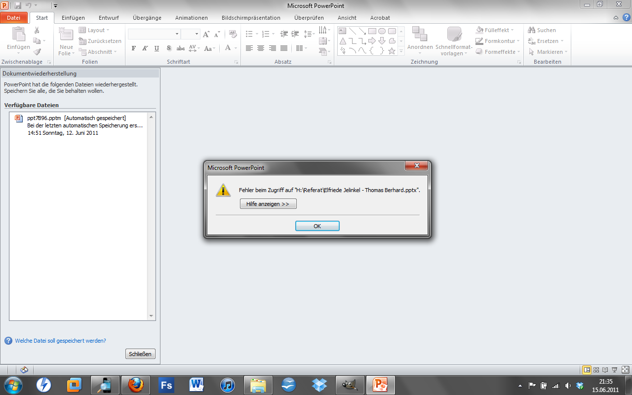Open Dropbox from the taskbar
632x395 pixels.
[x=319, y=385]
